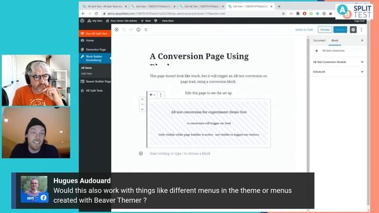
Task: Redo the edit in the editor toolbar
Action: click(131, 30)
